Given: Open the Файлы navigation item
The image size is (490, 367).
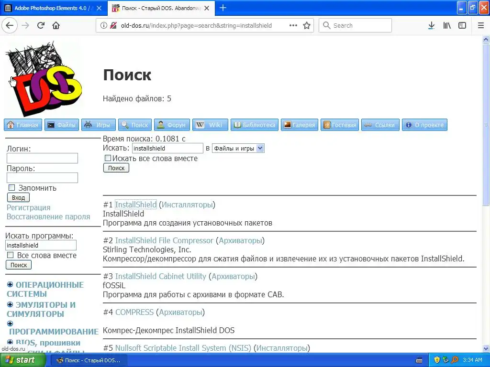Looking at the screenshot, I should point(62,125).
